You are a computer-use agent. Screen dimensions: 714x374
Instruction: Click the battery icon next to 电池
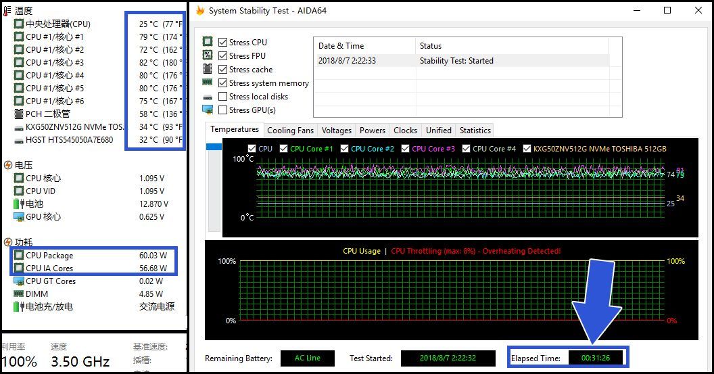(18, 204)
